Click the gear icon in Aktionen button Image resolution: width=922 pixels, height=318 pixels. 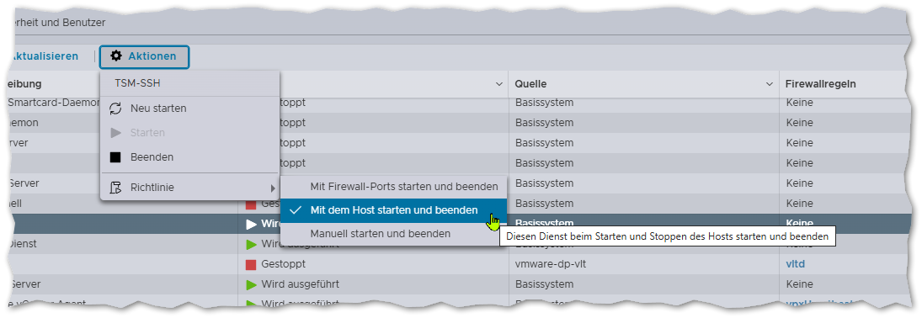tap(116, 56)
